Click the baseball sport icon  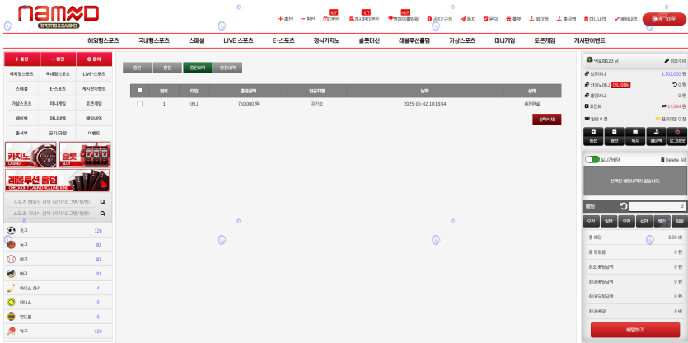[12, 259]
